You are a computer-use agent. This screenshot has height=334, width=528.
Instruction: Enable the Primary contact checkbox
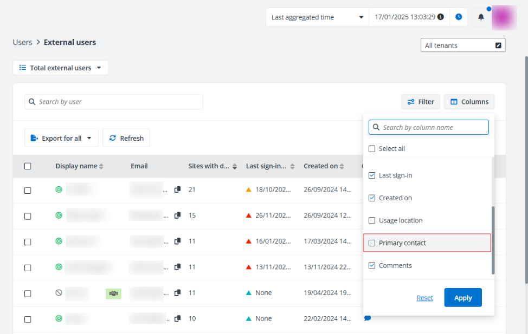[372, 243]
